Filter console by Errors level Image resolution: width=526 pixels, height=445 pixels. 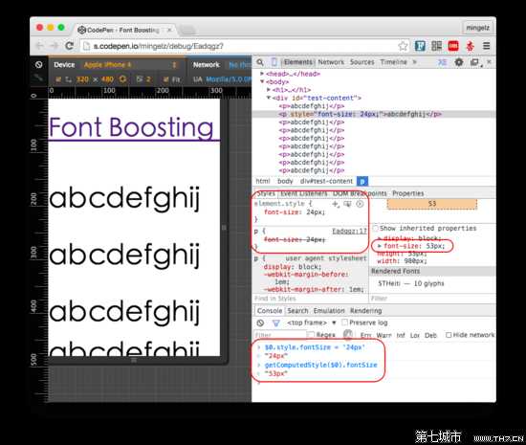[x=365, y=335]
